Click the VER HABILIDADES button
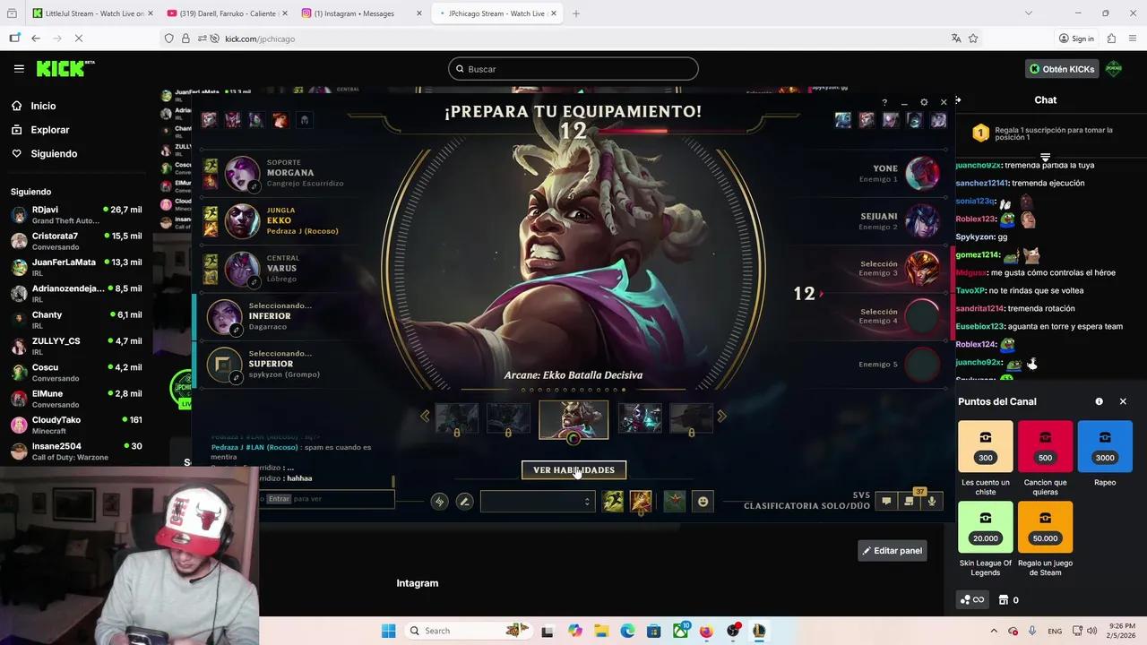1147x645 pixels. click(x=573, y=469)
